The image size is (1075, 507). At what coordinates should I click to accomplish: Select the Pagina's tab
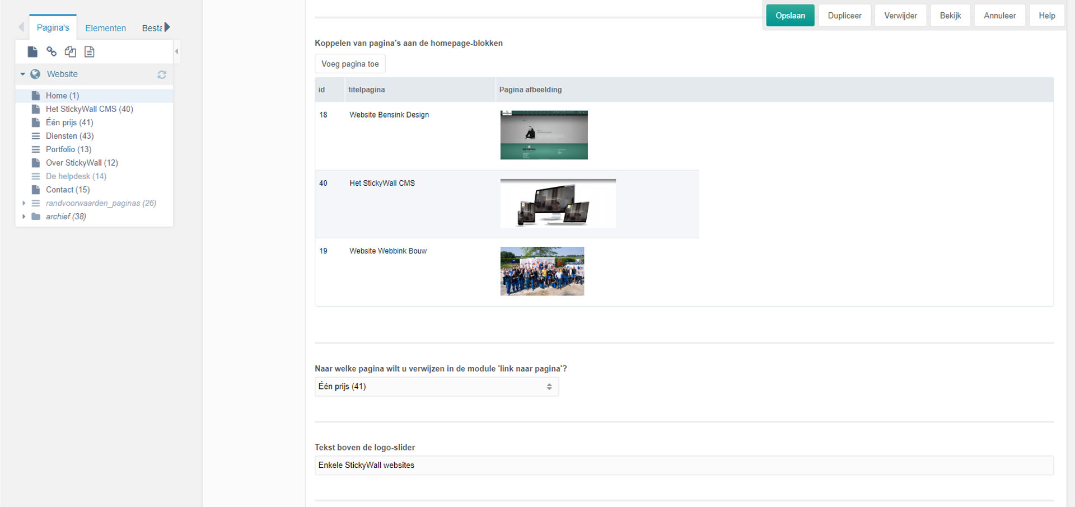pyautogui.click(x=53, y=28)
